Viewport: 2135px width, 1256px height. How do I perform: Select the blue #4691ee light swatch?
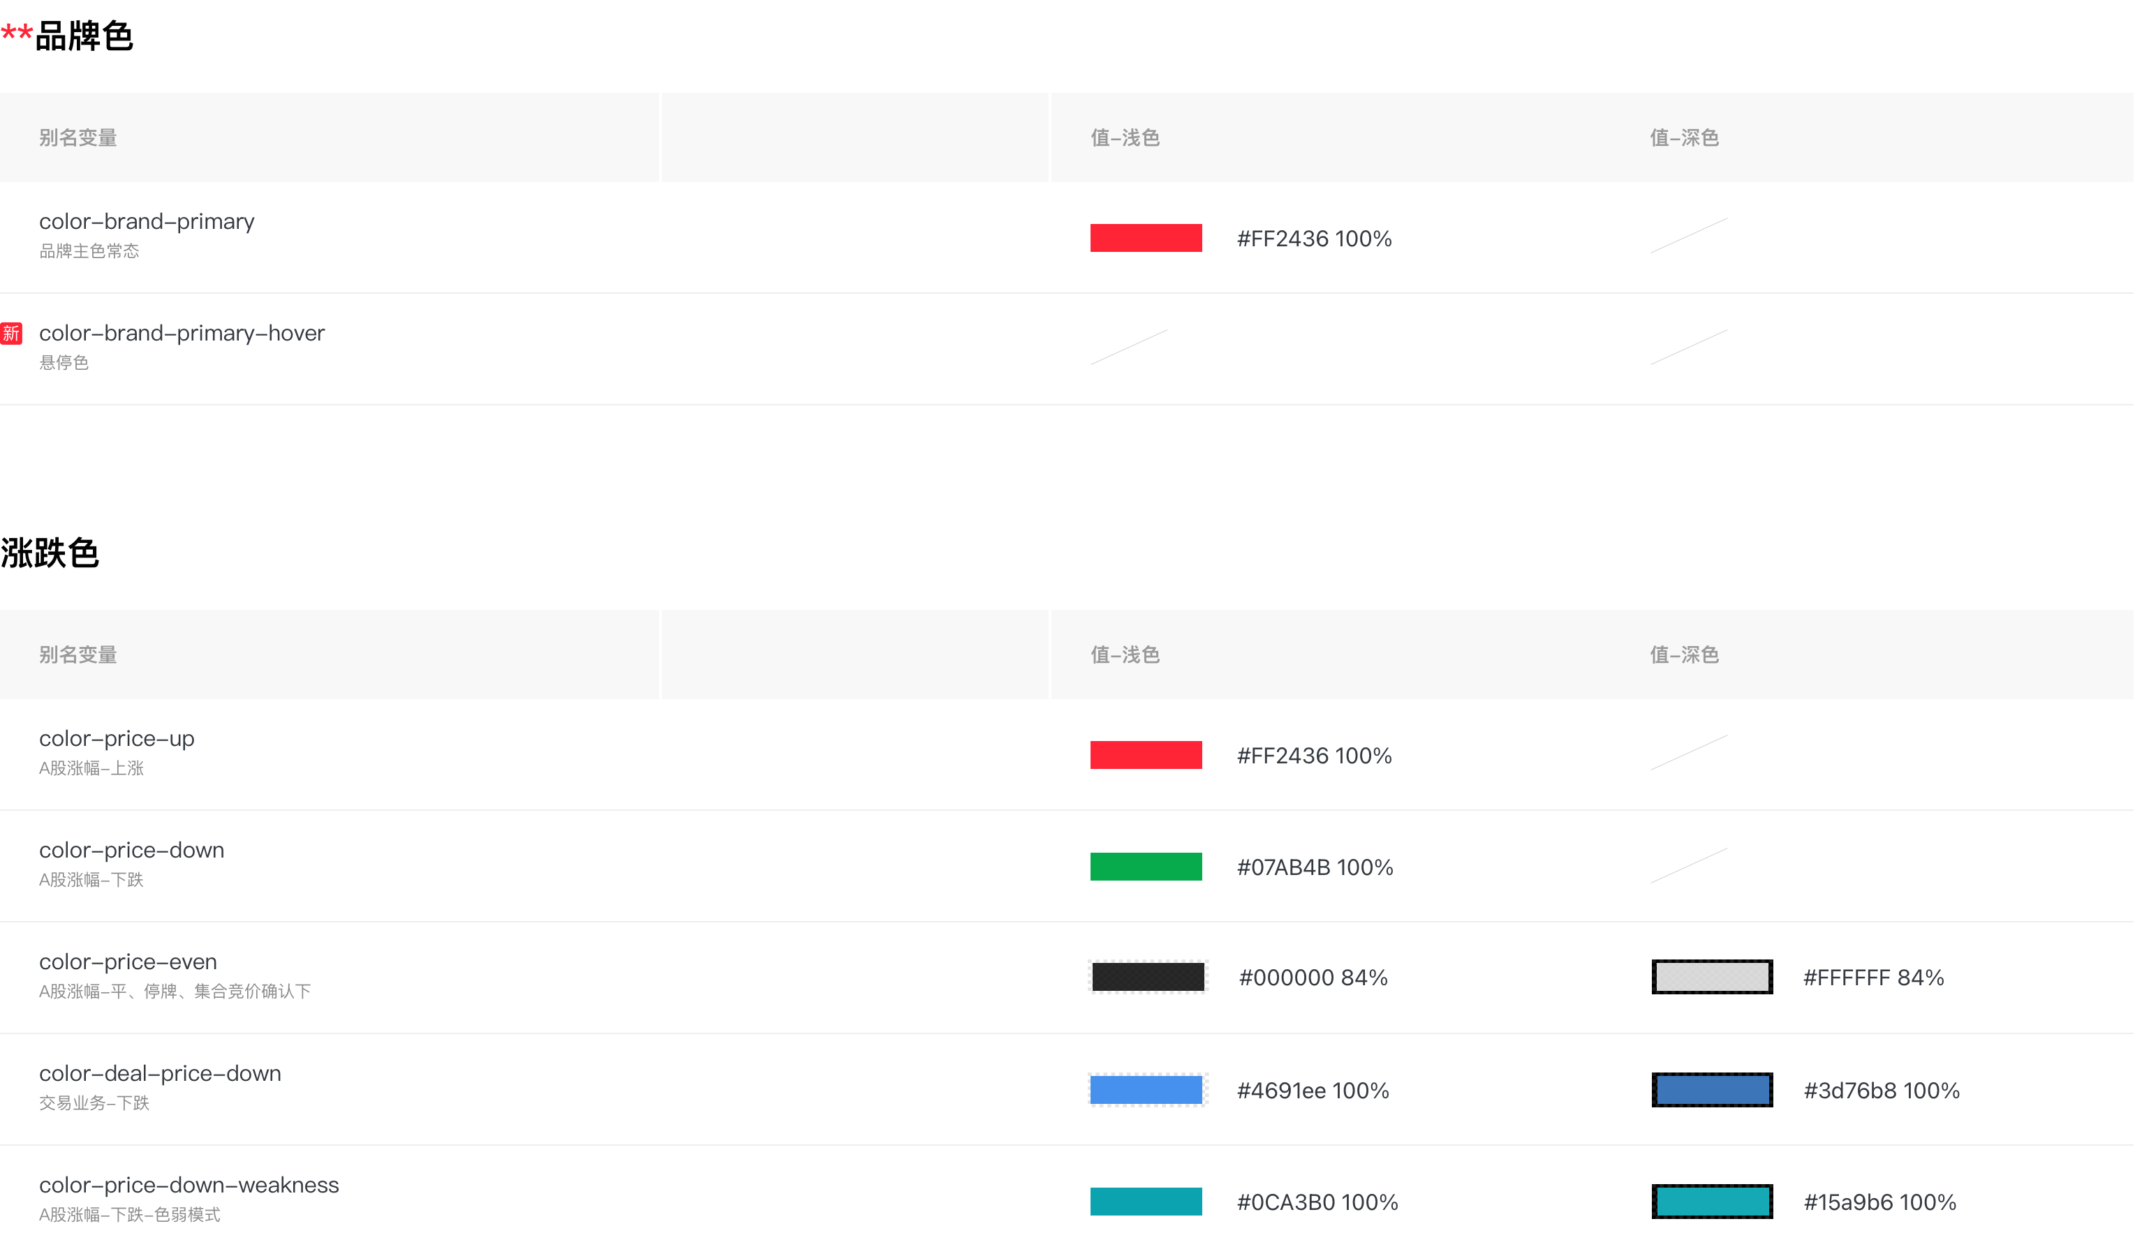(1146, 1090)
